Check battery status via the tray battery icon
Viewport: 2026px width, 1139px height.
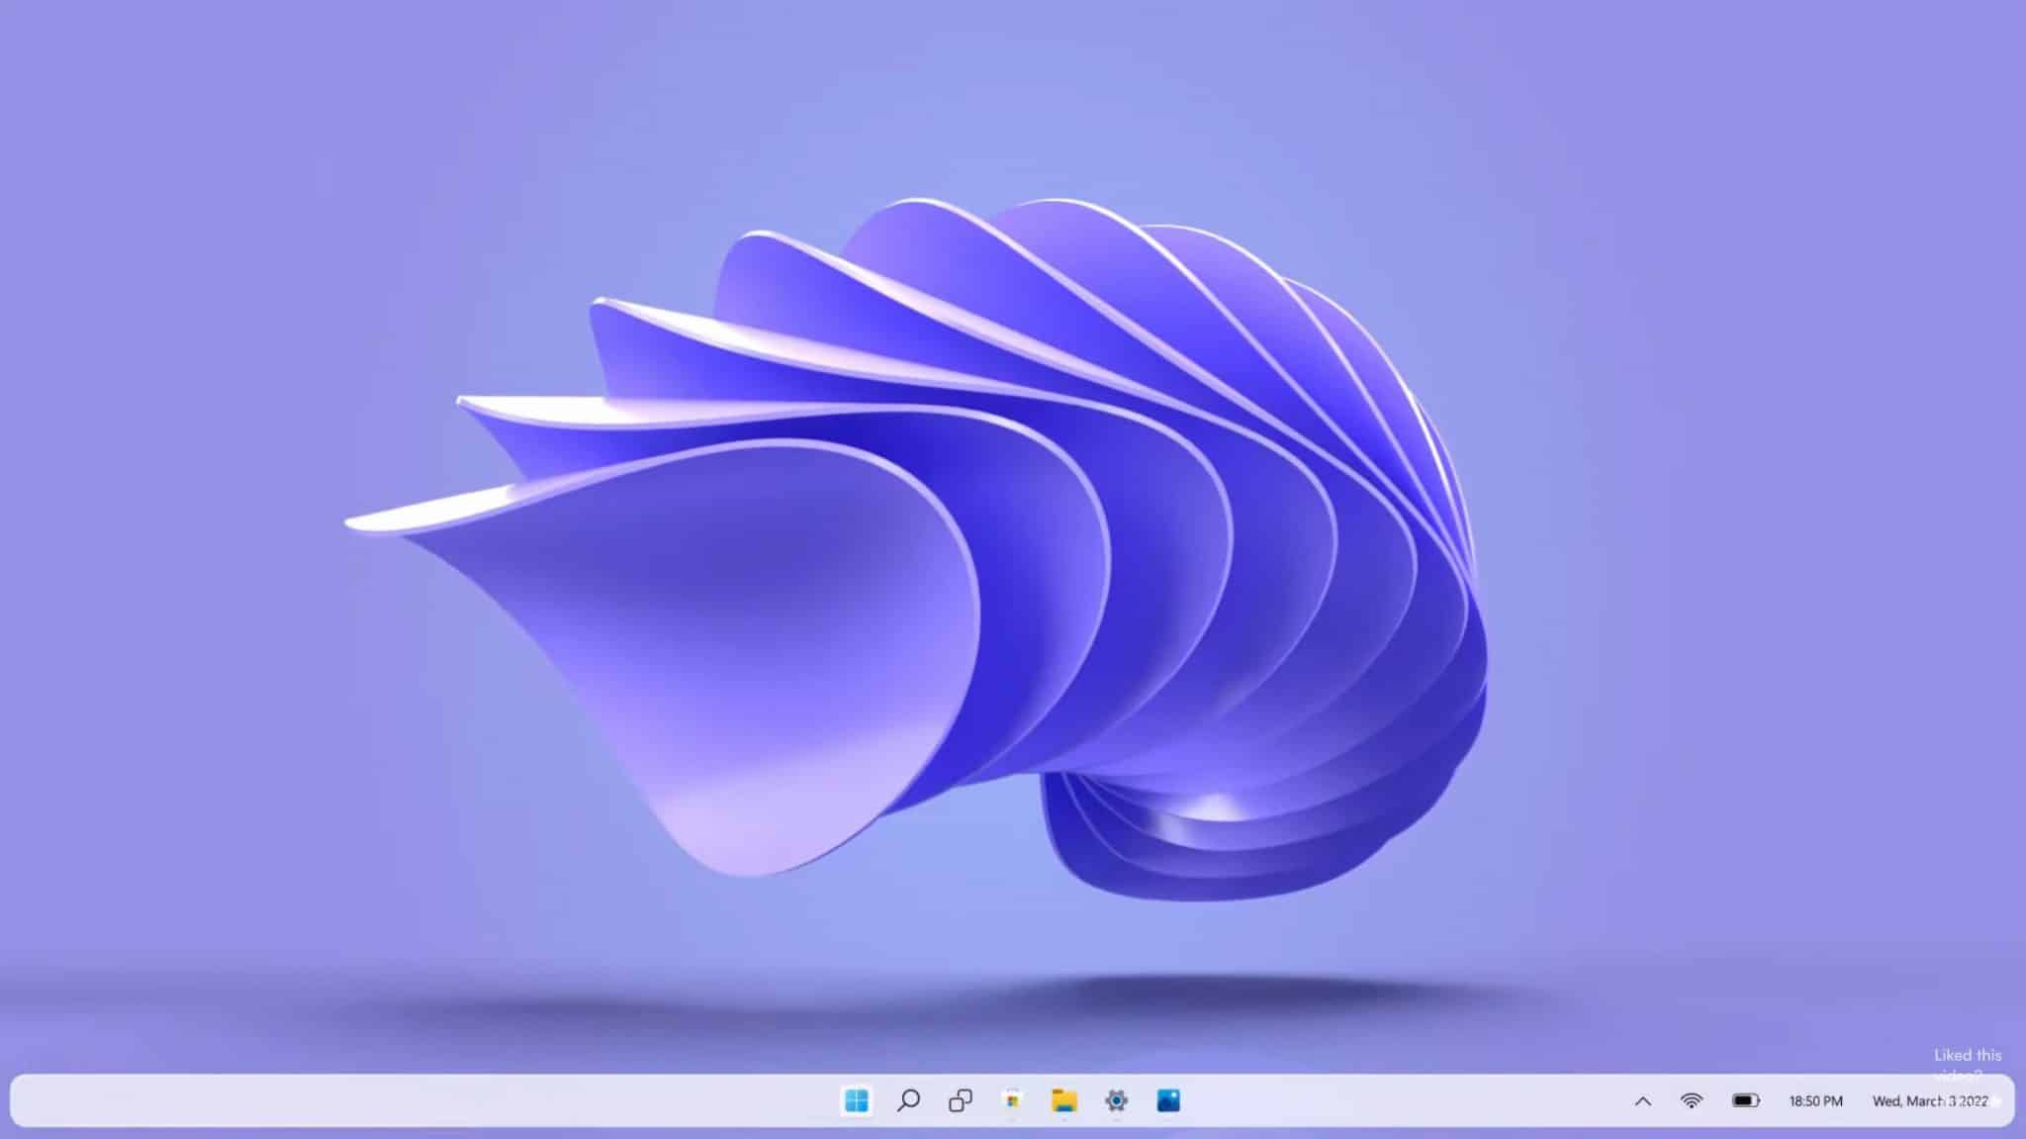(1746, 1100)
